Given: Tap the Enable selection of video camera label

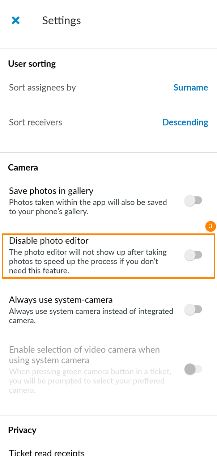Looking at the screenshot, I should 84,355.
